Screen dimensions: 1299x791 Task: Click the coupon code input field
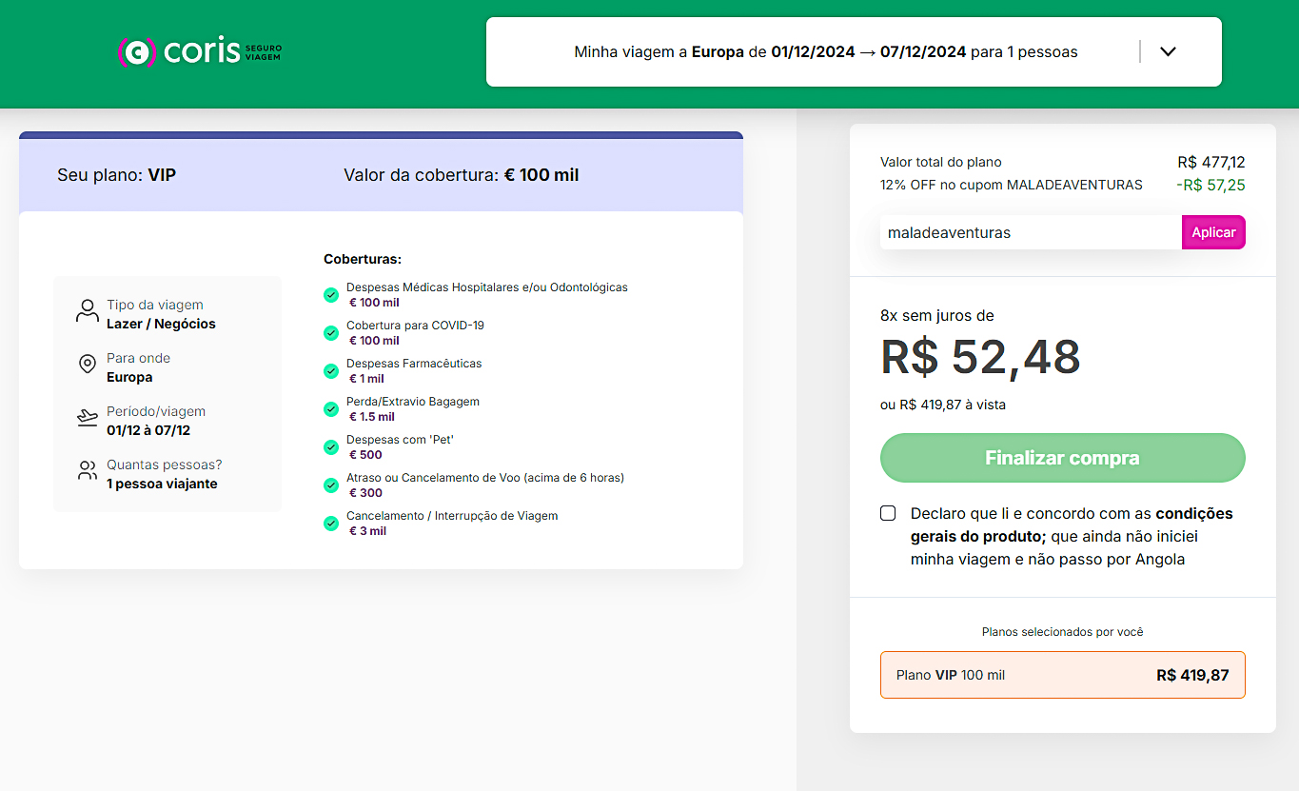[x=1030, y=232]
